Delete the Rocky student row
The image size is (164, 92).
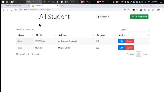click(x=129, y=41)
